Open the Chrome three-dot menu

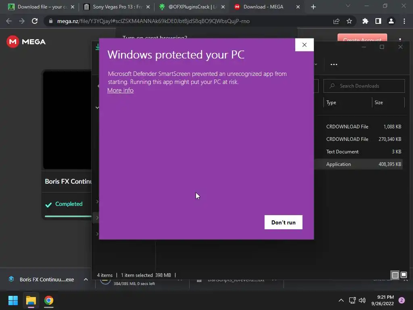click(404, 21)
